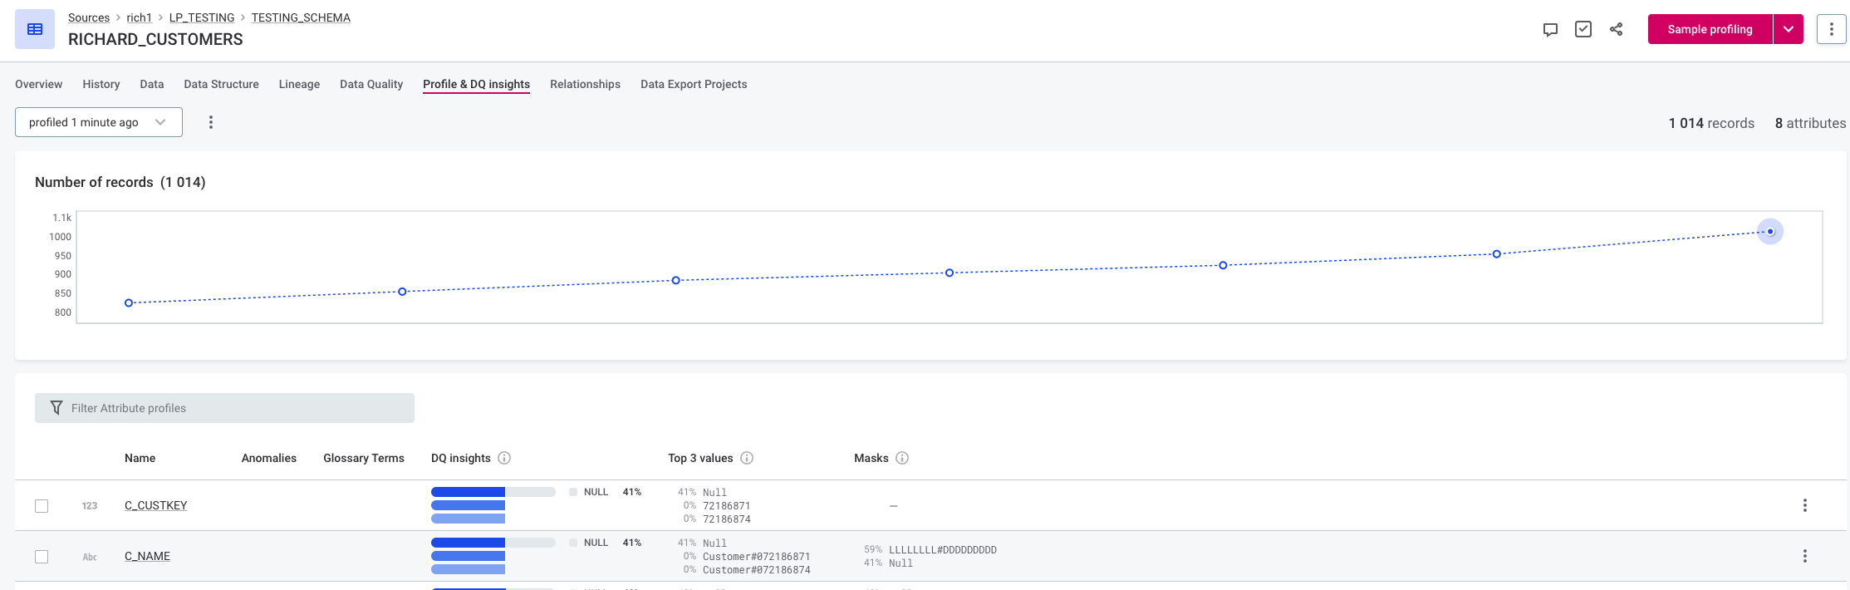Viewport: 1850px width, 590px height.
Task: Open the top-right three-dot options menu
Action: (x=1831, y=29)
